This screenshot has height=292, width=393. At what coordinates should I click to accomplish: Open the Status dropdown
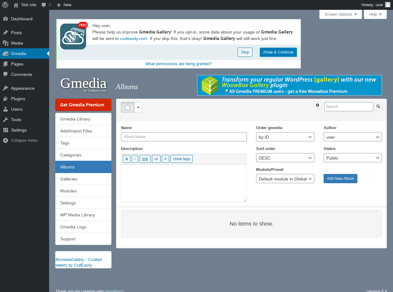click(353, 158)
